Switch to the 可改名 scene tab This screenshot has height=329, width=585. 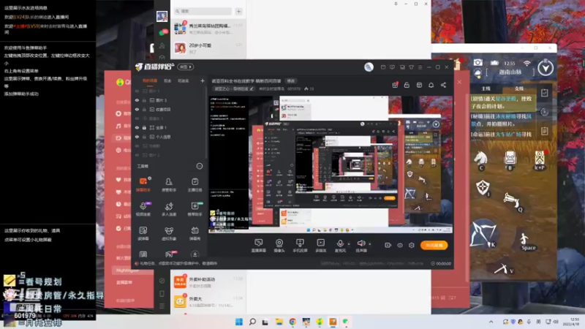click(x=184, y=80)
